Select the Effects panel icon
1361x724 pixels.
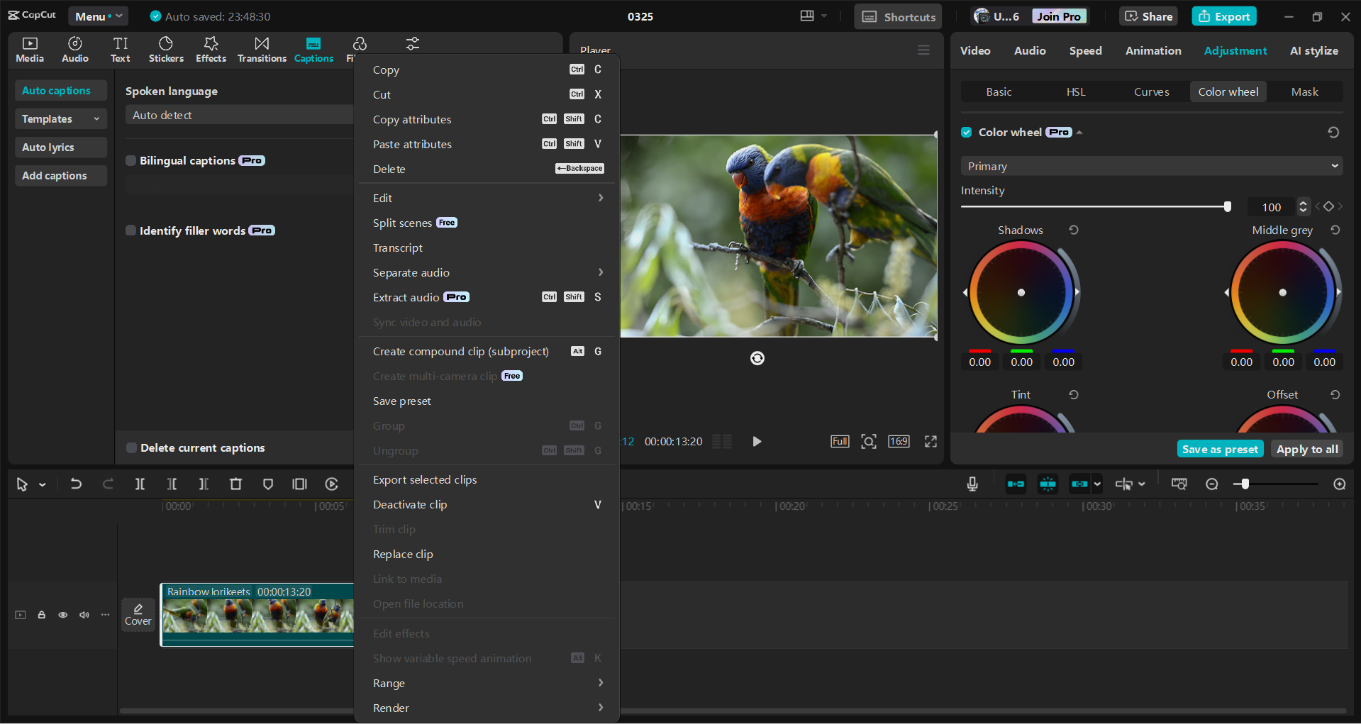tap(211, 48)
